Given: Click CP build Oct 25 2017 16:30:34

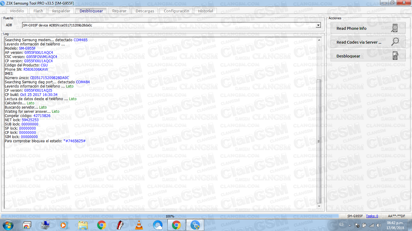Looking at the screenshot, I should (x=39, y=94).
